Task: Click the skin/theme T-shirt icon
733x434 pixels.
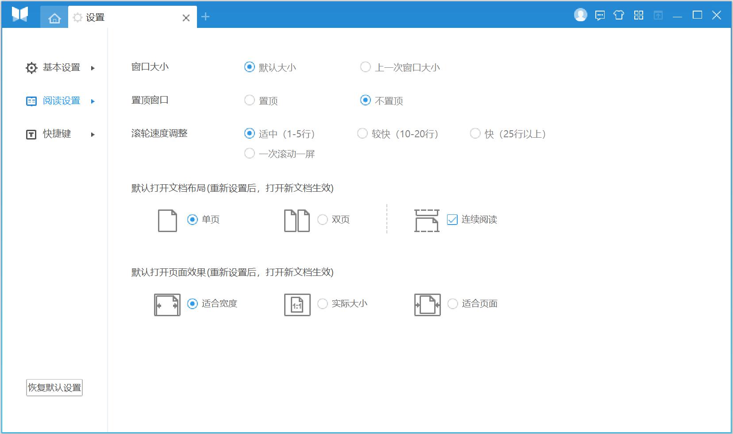Action: (x=619, y=15)
